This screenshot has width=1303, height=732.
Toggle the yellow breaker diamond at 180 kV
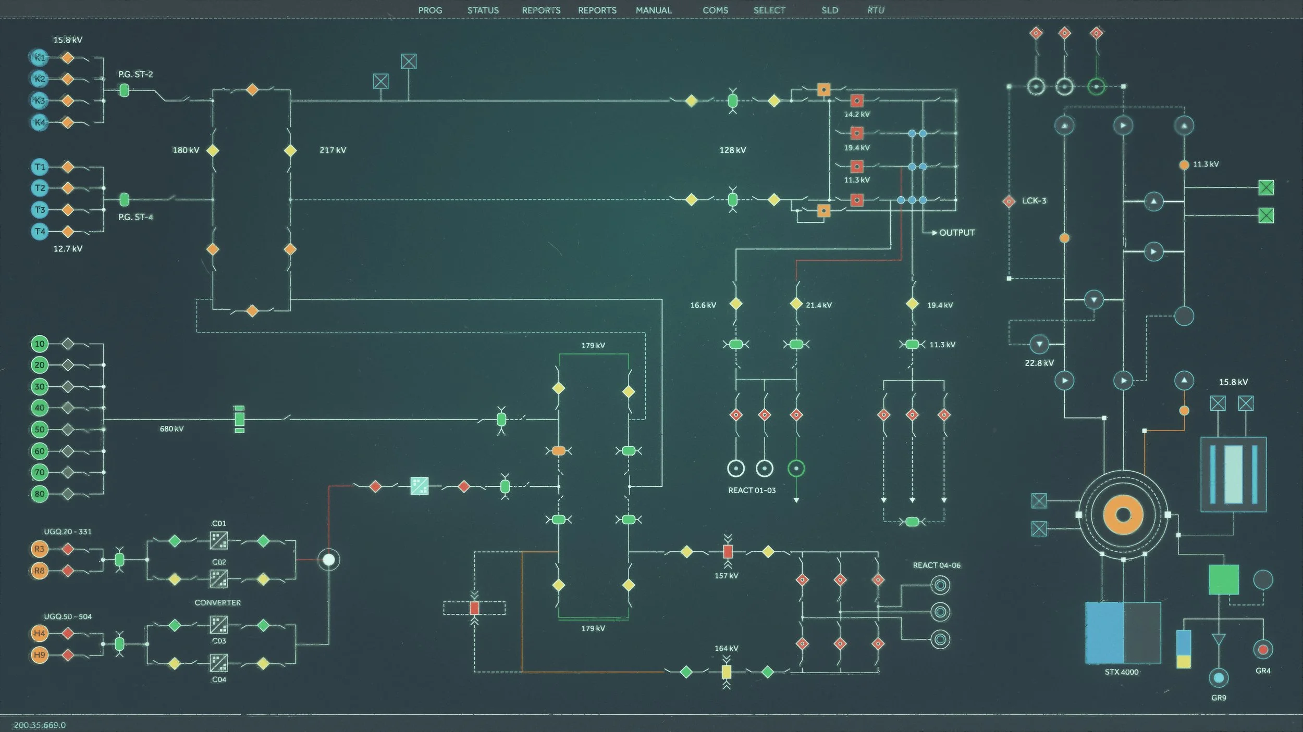(x=213, y=151)
